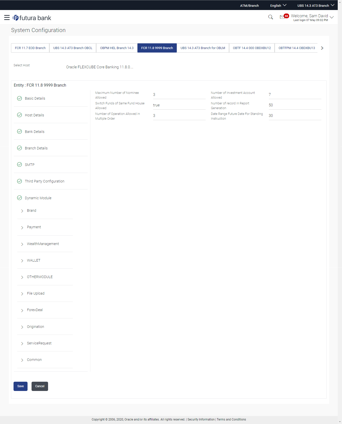Switch to UBS 14.3 AT3 Branch OBCL tab
This screenshot has width=342, height=424.
coord(73,48)
